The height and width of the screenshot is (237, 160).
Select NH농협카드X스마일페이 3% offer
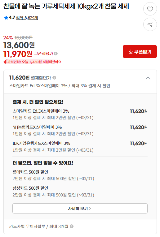(x=80, y=131)
